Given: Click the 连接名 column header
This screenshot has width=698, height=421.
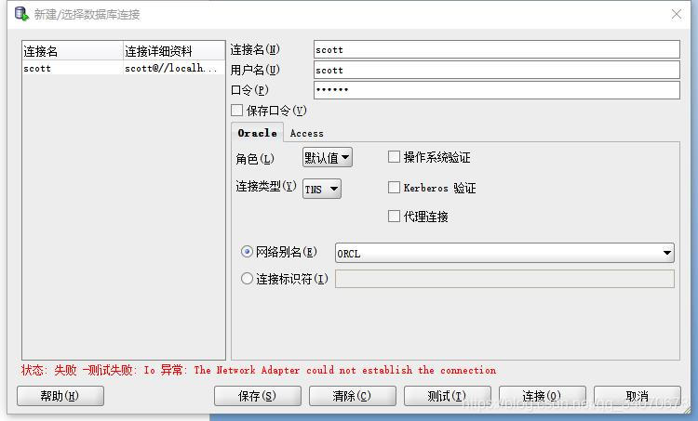Looking at the screenshot, I should [73, 51].
